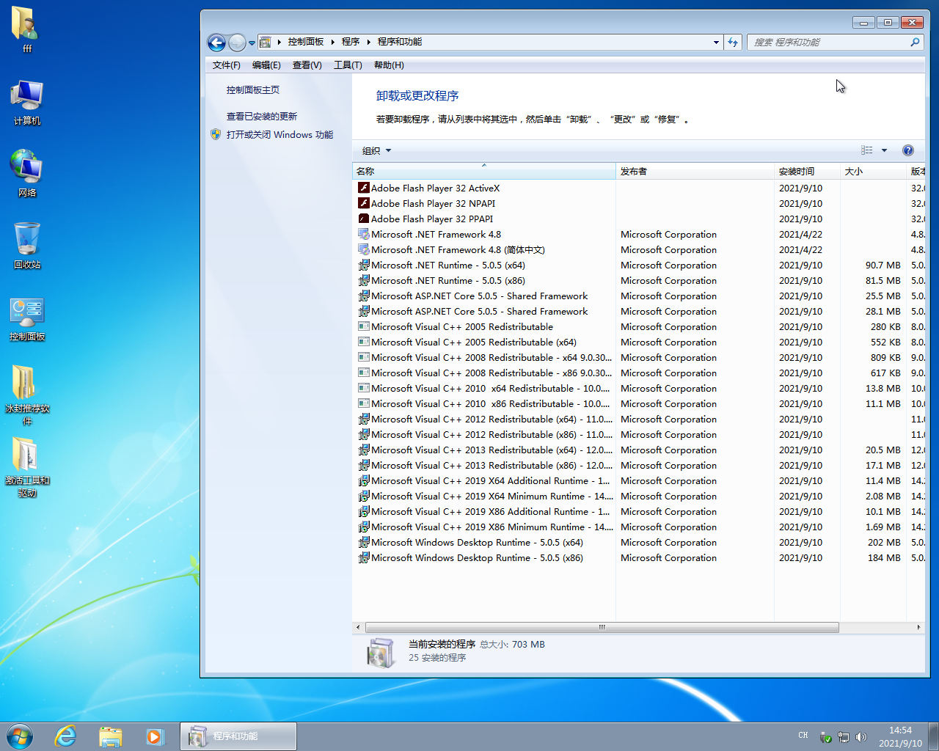Click the horizontal scrollbar left arrow
The image size is (939, 751).
point(357,627)
